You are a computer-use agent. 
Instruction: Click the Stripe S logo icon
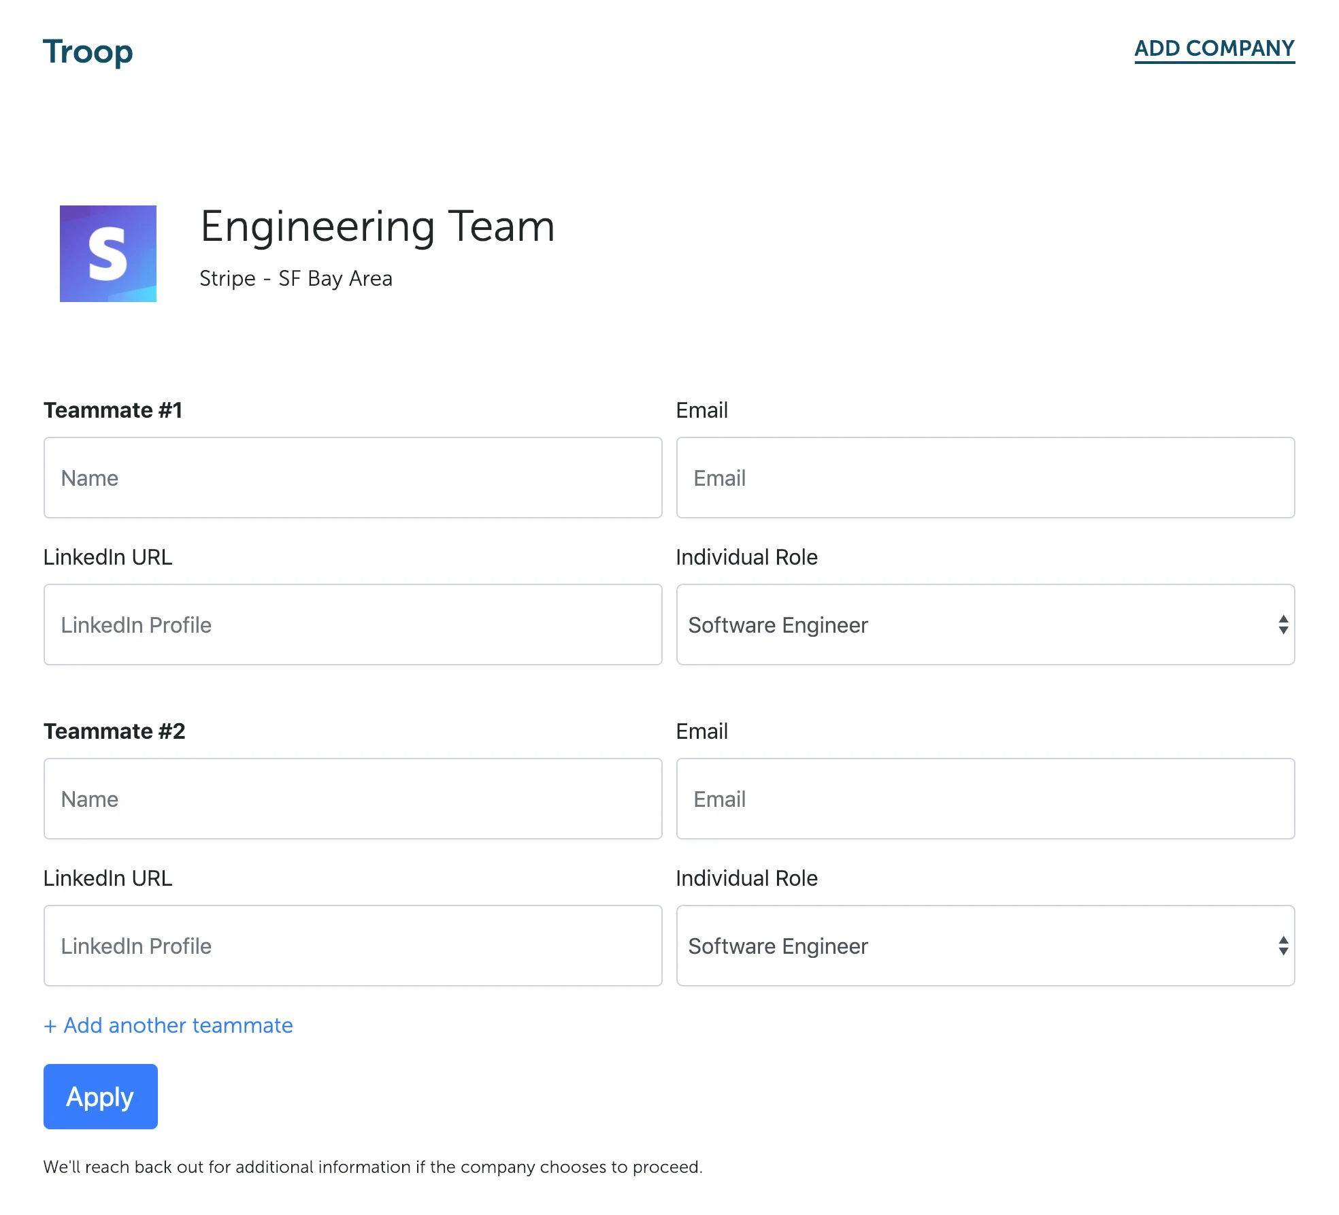coord(108,253)
